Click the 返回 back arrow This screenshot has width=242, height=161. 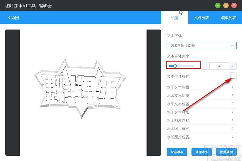[x=13, y=18]
